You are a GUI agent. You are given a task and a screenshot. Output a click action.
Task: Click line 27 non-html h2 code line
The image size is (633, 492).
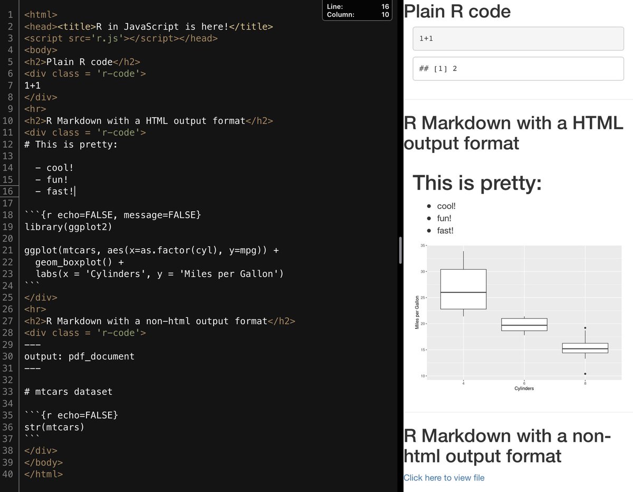(x=159, y=321)
